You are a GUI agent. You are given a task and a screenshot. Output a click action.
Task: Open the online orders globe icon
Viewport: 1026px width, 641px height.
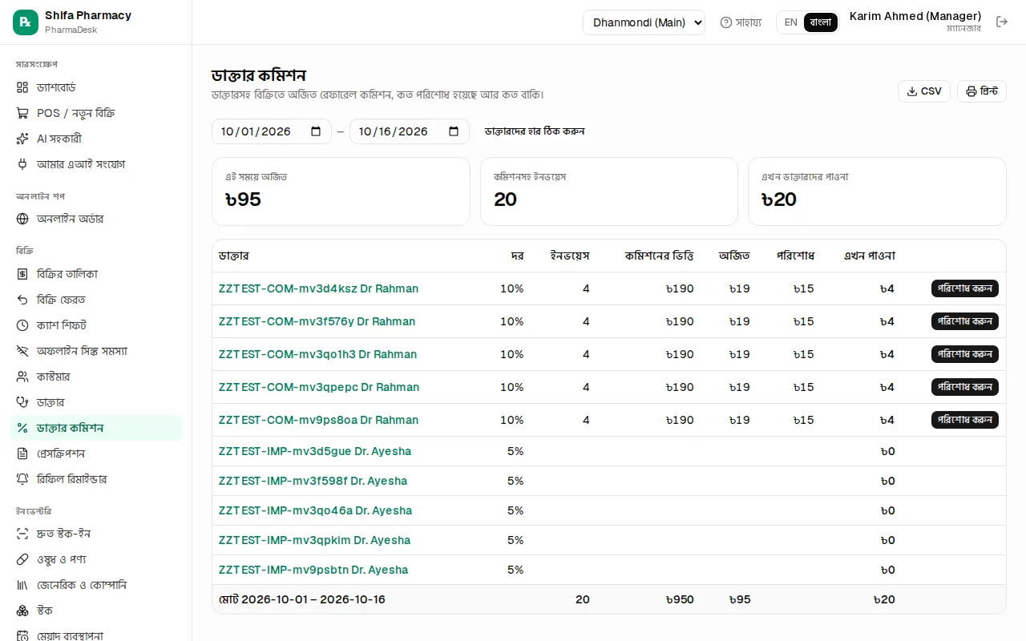point(22,219)
